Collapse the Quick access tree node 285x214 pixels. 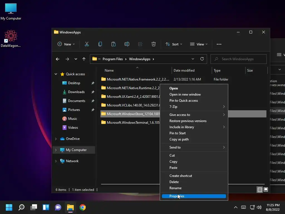[x=56, y=74]
